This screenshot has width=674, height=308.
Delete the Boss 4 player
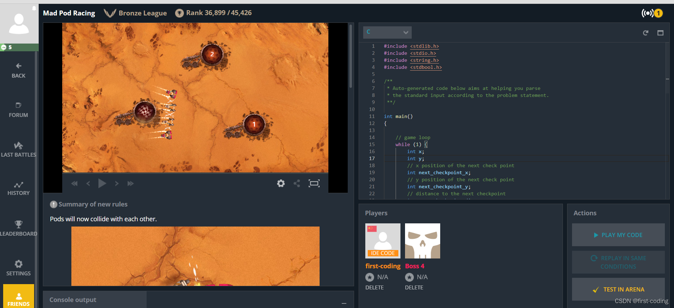point(414,287)
